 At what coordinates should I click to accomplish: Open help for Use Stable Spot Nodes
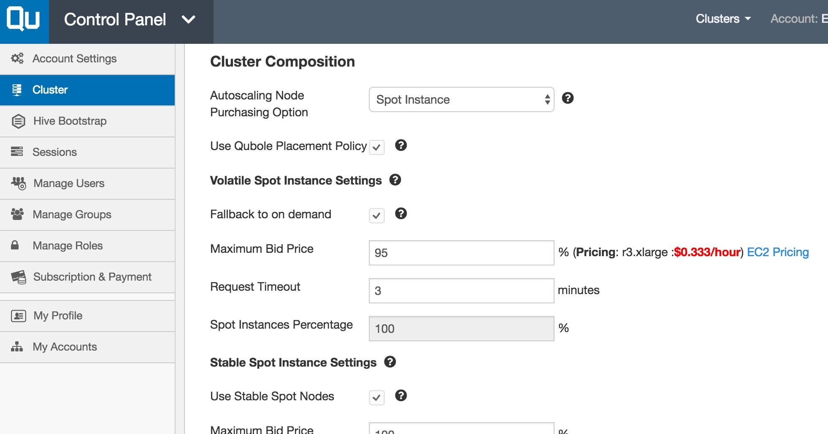coord(401,396)
